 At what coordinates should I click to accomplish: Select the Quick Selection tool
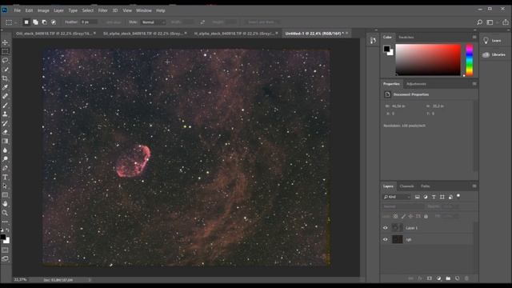[x=6, y=70]
